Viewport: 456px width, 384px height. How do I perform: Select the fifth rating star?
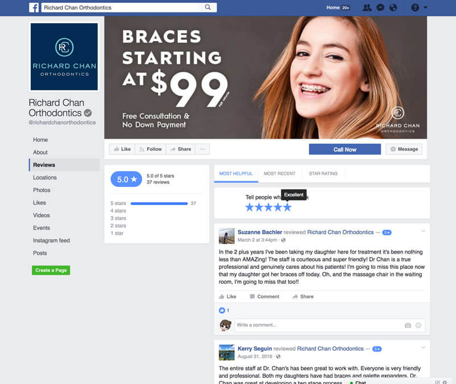click(287, 207)
